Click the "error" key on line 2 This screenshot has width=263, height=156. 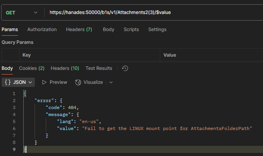[44, 101]
